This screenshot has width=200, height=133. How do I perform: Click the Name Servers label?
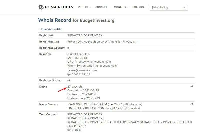(x=48, y=104)
